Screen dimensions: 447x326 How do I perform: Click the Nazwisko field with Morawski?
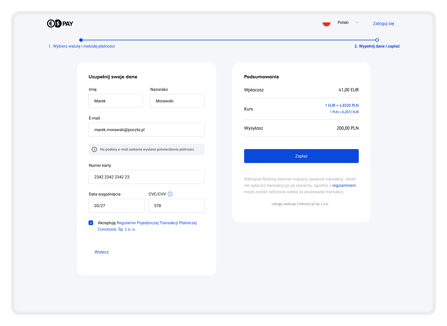coord(177,101)
